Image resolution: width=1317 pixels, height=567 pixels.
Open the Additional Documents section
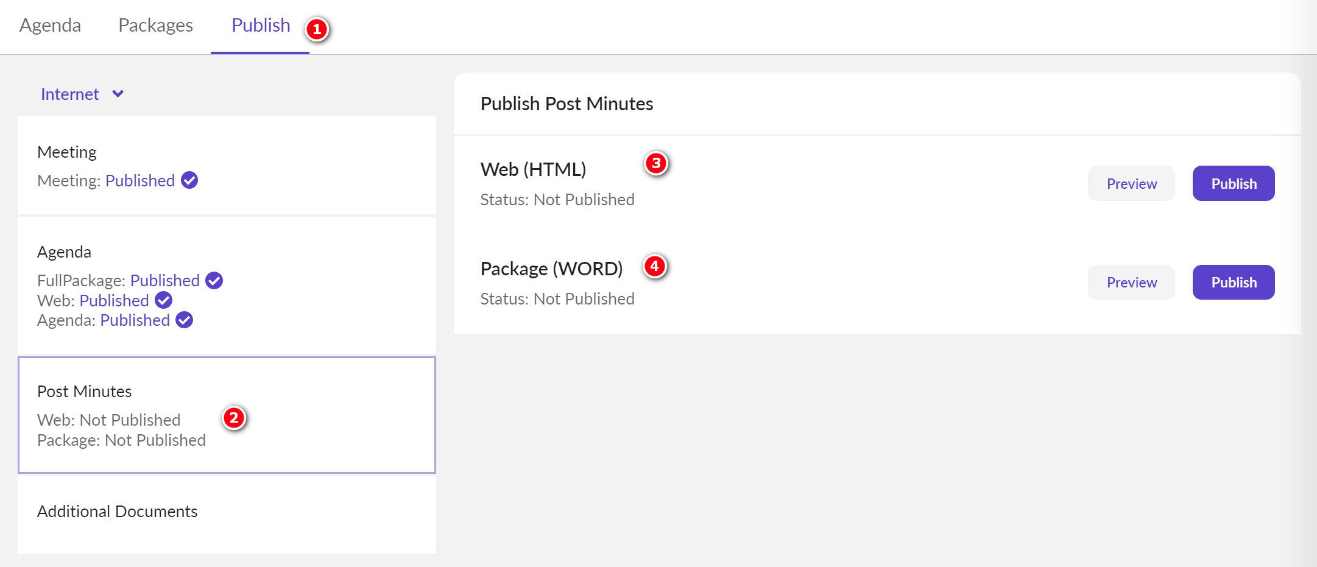point(117,512)
